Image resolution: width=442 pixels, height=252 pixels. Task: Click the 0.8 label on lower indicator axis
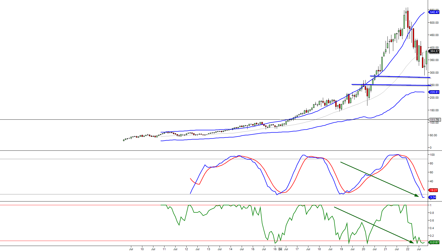[432, 213]
